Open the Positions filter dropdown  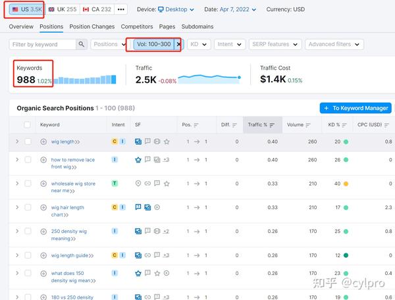tap(109, 44)
